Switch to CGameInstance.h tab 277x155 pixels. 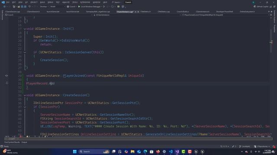(x=203, y=12)
